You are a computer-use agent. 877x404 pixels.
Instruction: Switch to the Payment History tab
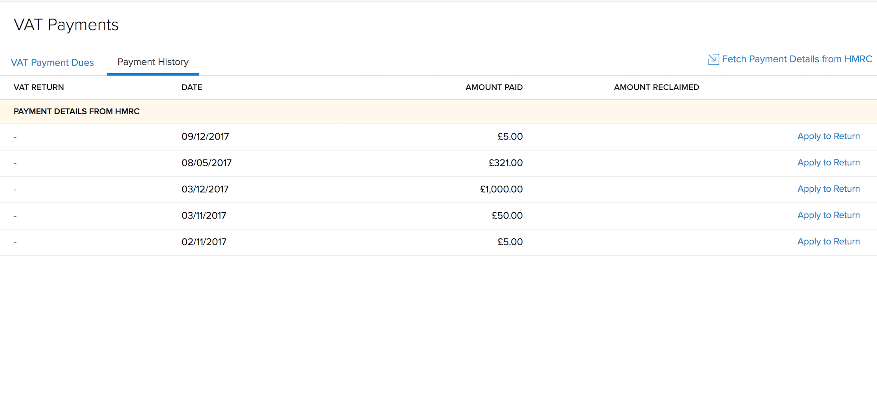[x=153, y=62]
